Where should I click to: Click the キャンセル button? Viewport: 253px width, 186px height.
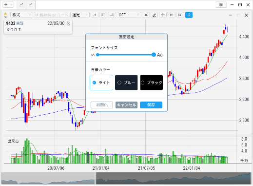(126, 105)
